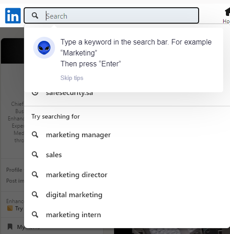Click search icon beside marketing intern

pyautogui.click(x=35, y=214)
